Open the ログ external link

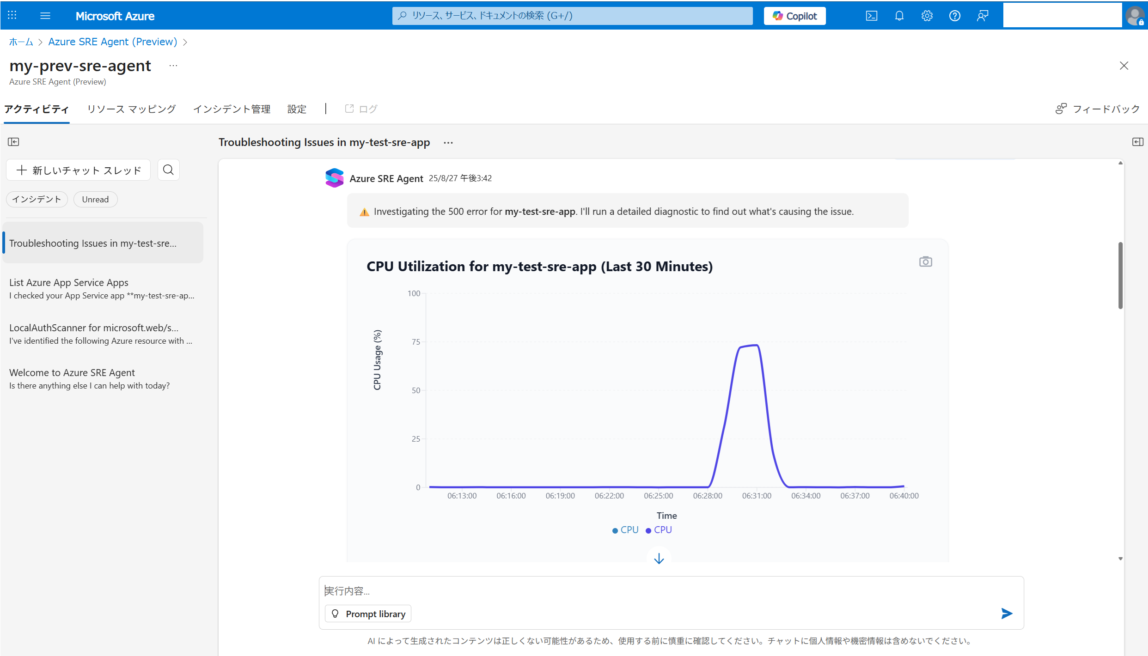tap(361, 109)
